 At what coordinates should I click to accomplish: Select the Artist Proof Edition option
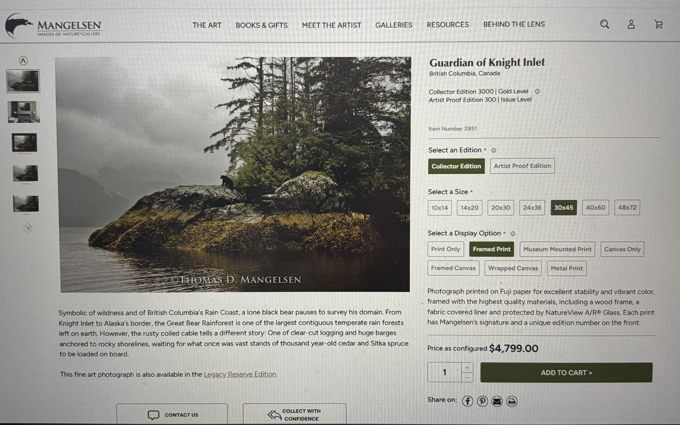[x=522, y=166]
